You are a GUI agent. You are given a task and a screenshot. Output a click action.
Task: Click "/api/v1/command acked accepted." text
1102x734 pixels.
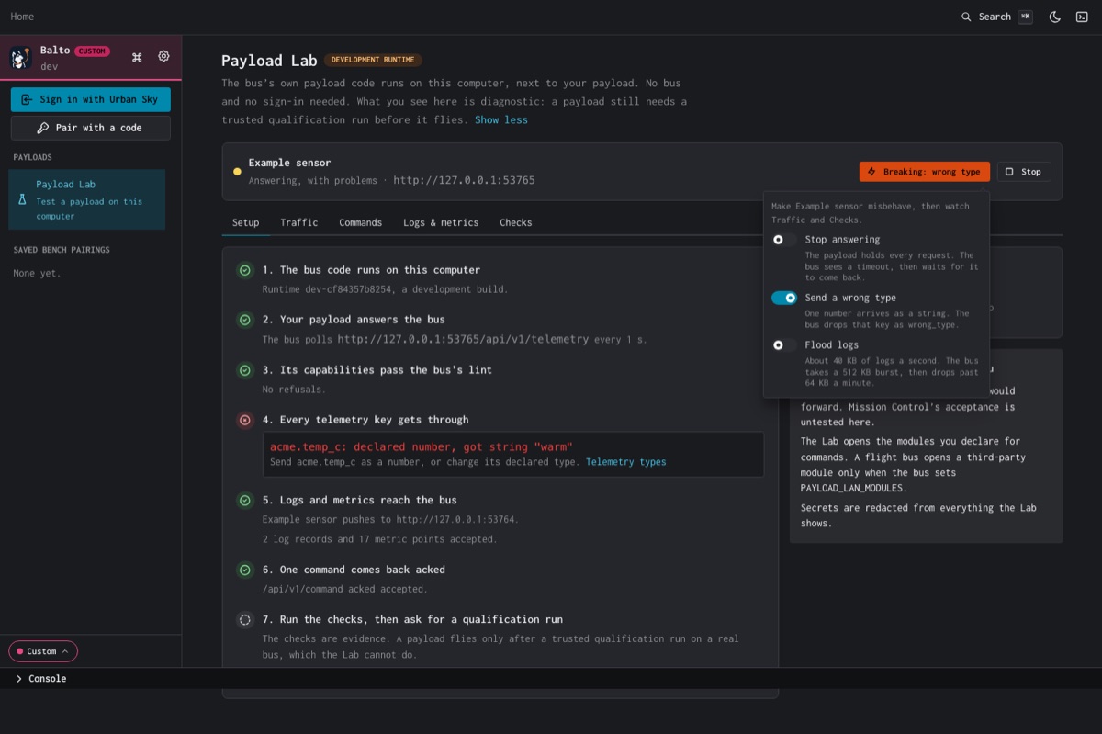click(345, 589)
